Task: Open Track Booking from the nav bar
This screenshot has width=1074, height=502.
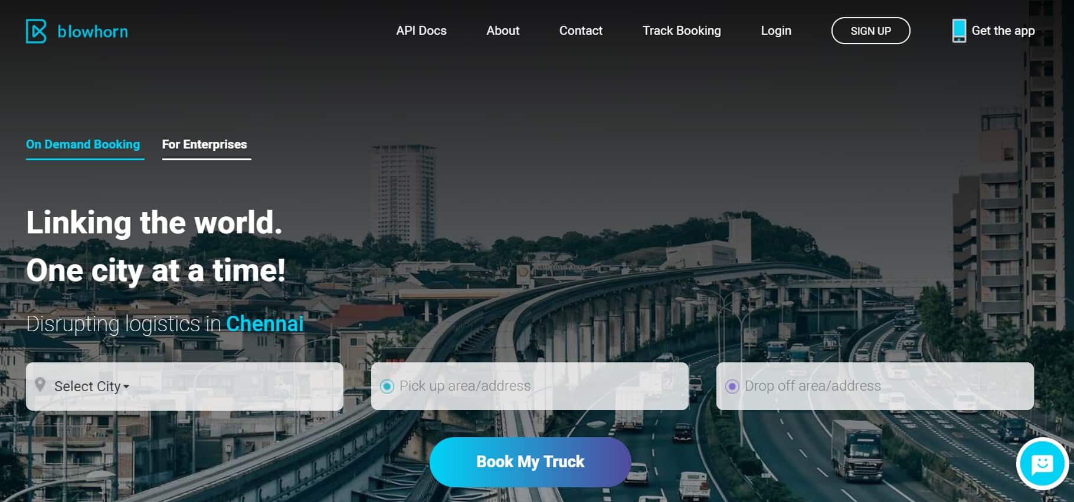Action: [682, 31]
